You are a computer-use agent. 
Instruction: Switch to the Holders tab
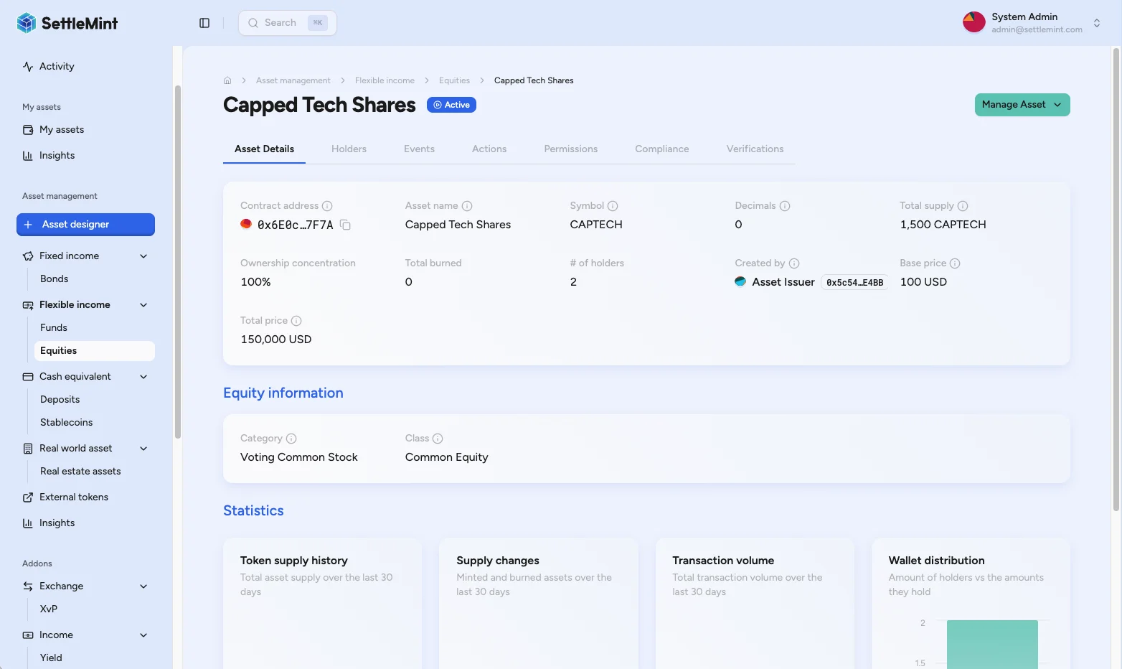pyautogui.click(x=349, y=149)
